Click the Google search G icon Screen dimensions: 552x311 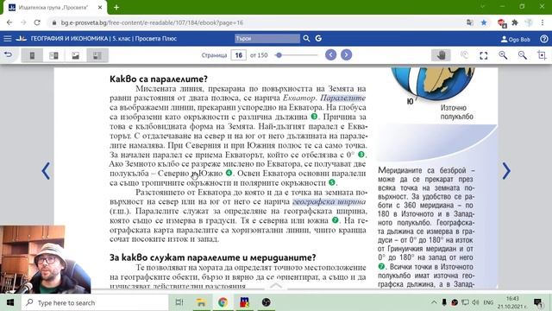(x=318, y=38)
